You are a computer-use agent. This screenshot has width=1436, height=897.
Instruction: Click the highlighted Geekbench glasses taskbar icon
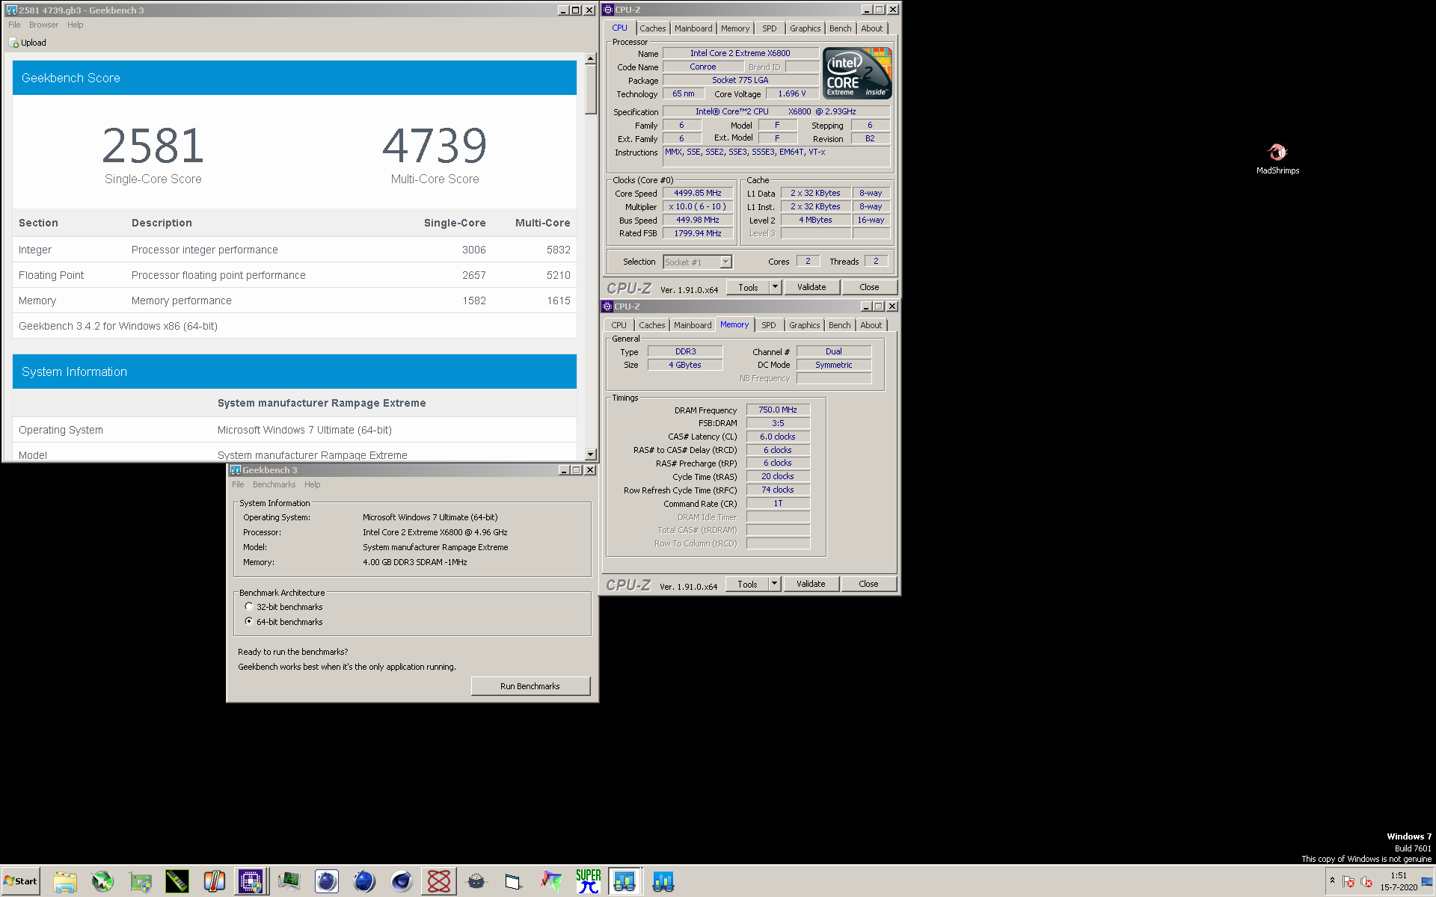[625, 882]
